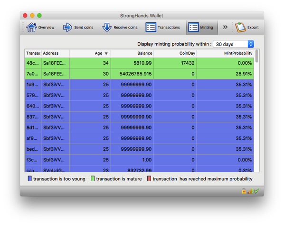Click the table's vertical scrollbar handle
The height and width of the screenshot is (225, 284).
(x=256, y=56)
